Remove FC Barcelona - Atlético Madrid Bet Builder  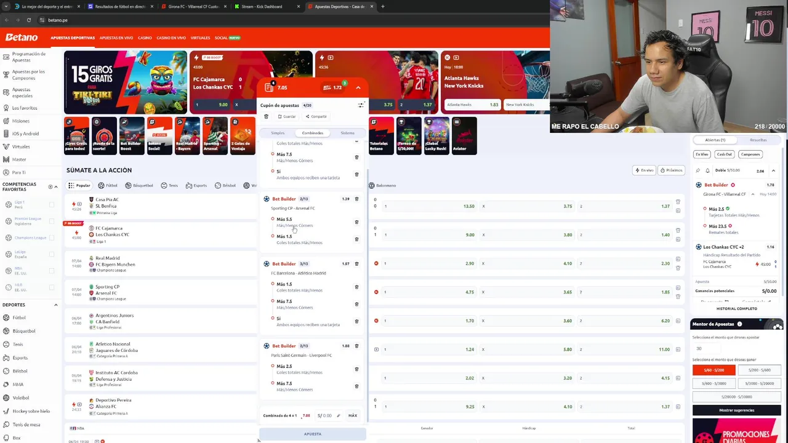[356, 263]
